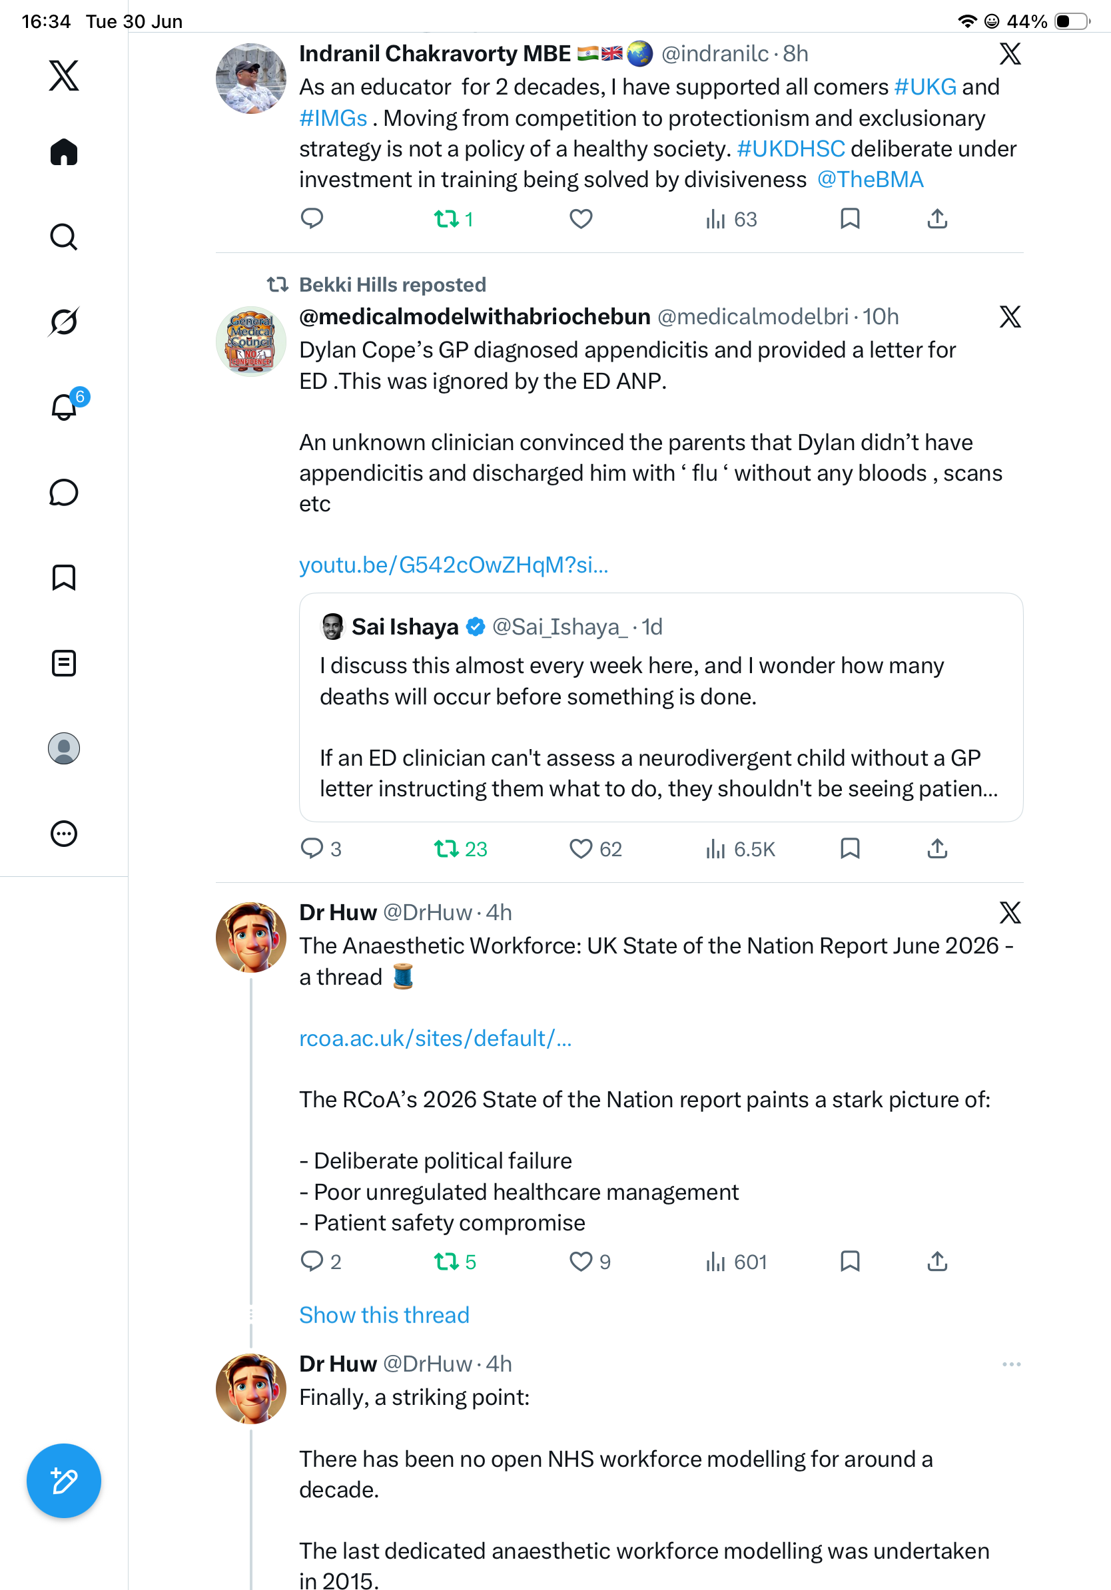This screenshot has width=1111, height=1590.
Task: Open Bookmarks from the sidebar
Action: pos(64,577)
